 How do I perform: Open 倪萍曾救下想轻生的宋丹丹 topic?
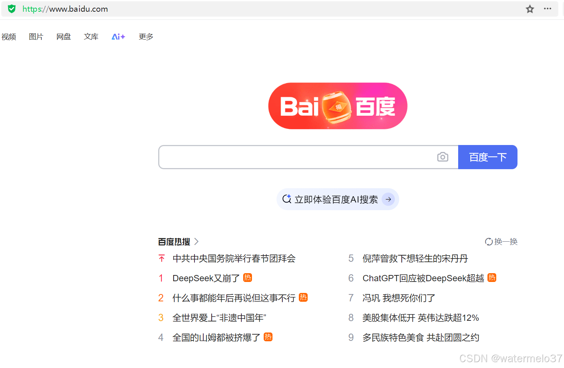coord(415,259)
